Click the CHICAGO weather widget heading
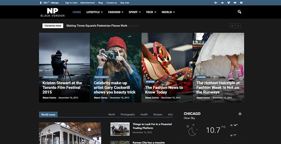Screen dimensions: 281x144 [192, 114]
